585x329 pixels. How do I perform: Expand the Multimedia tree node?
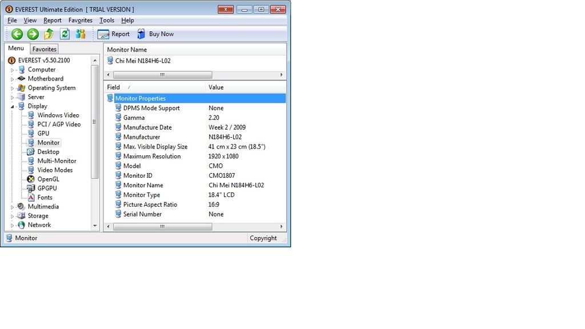[x=12, y=207]
